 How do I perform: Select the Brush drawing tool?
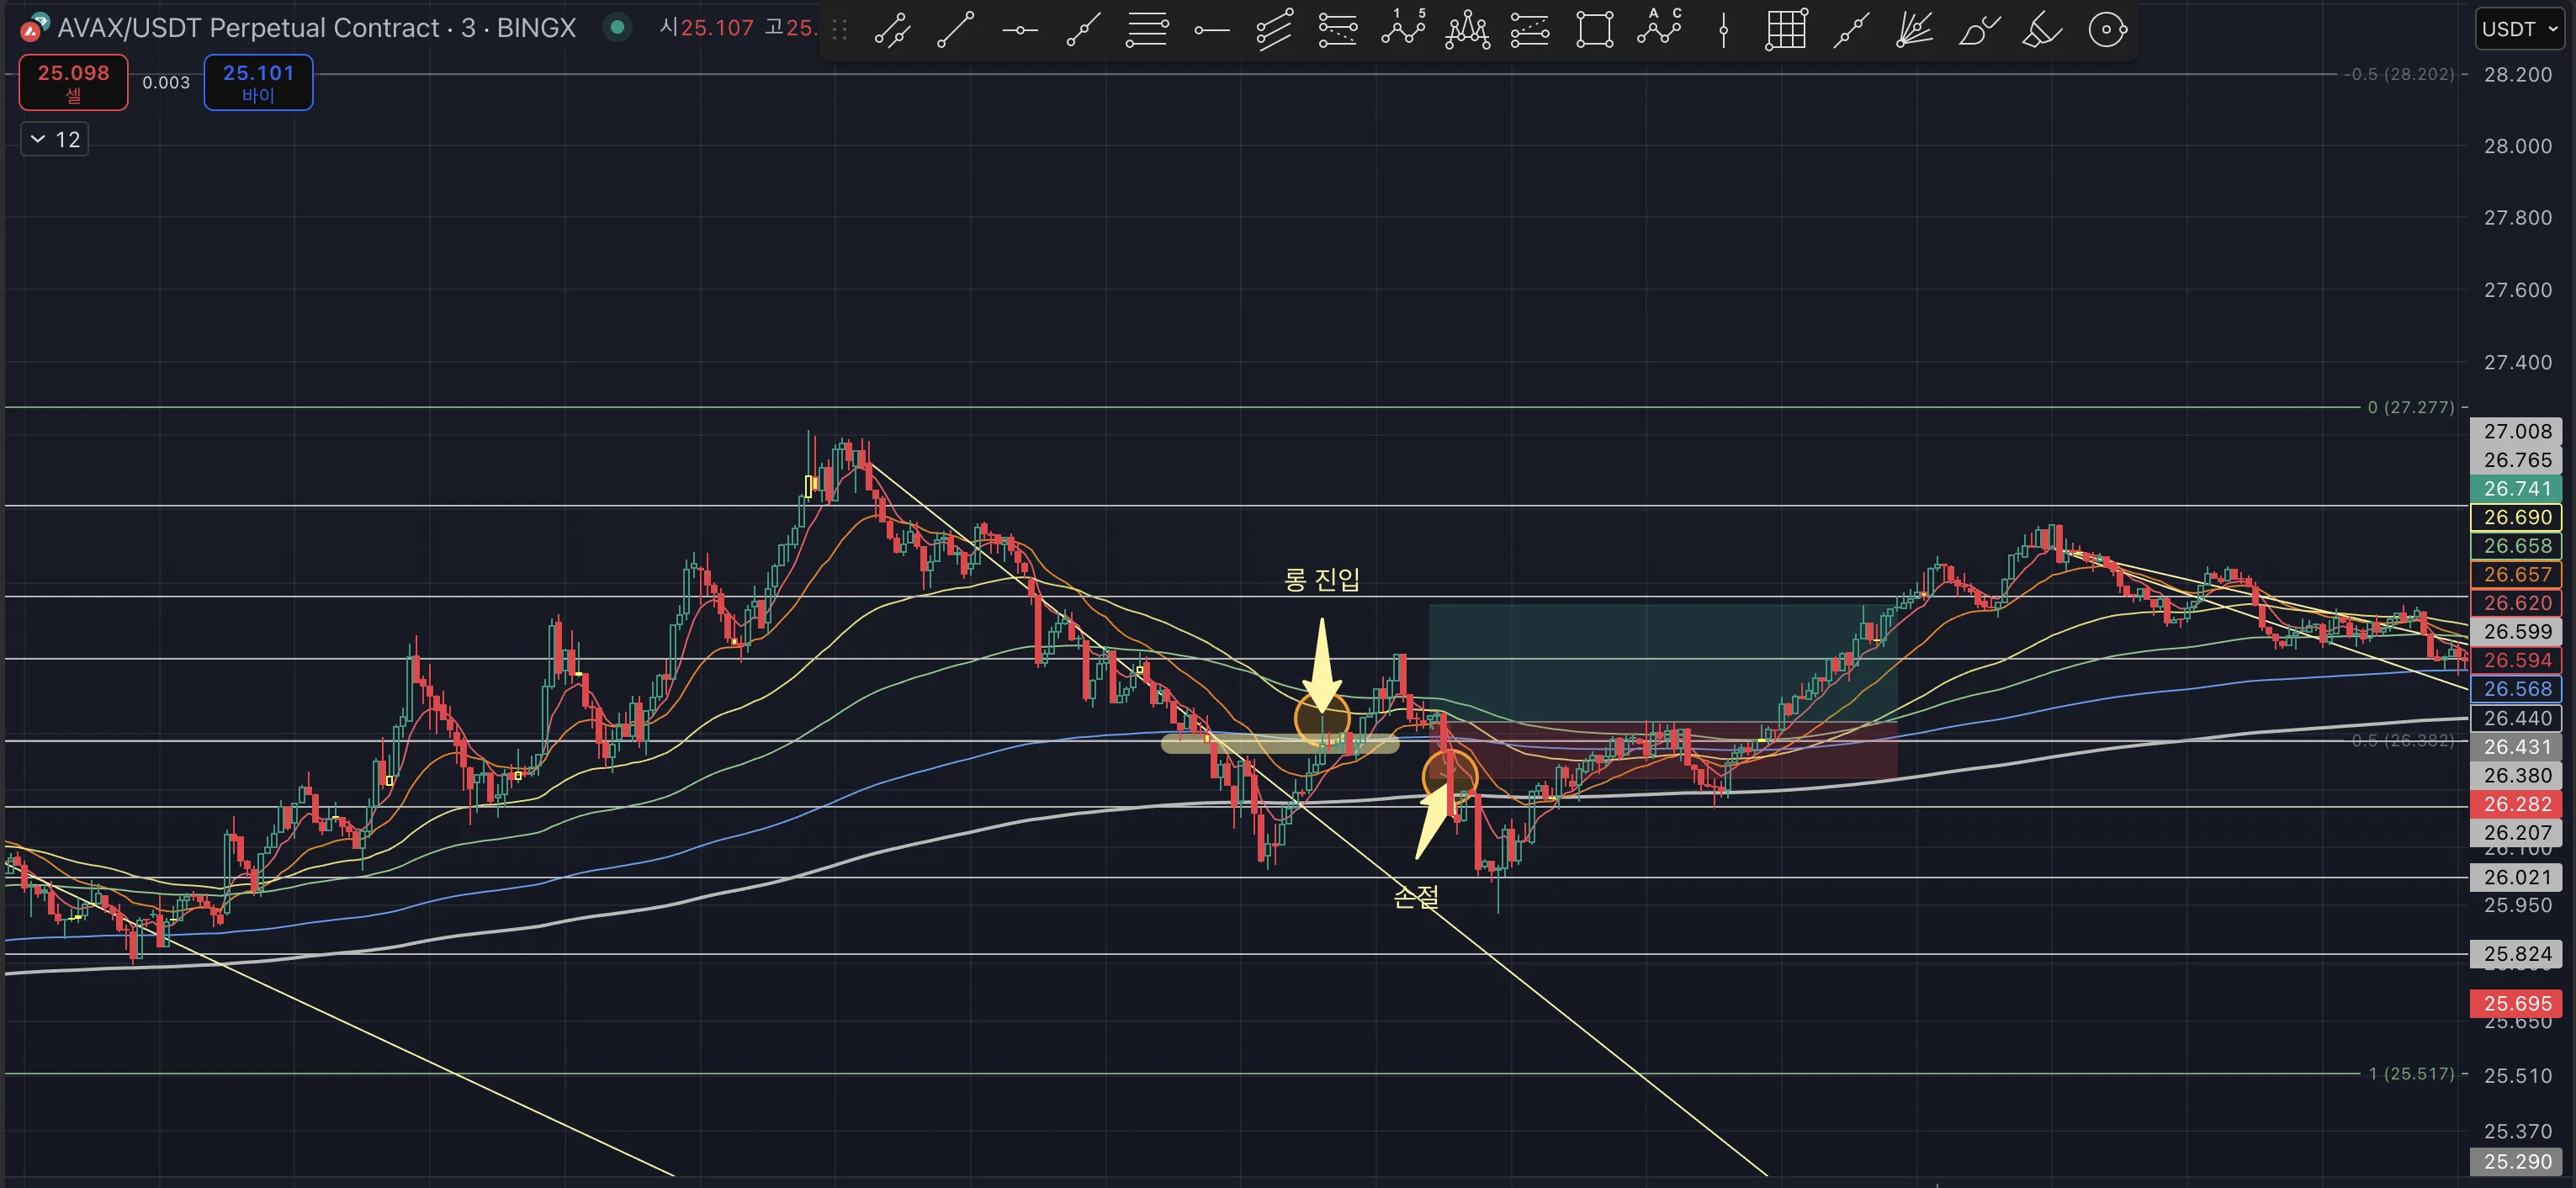pos(1979,29)
